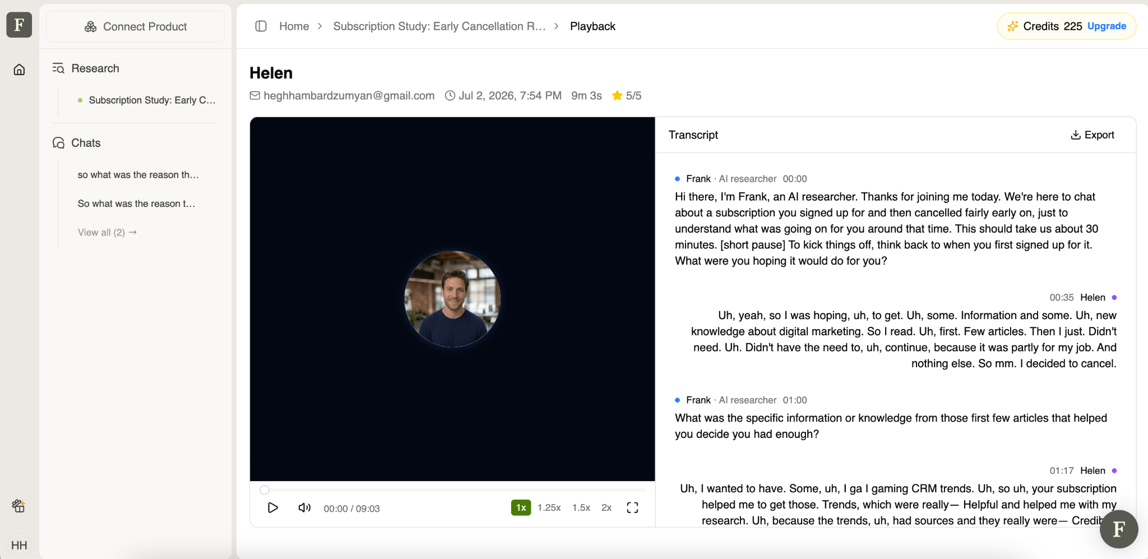Go to Home breadcrumb
The width and height of the screenshot is (1148, 559).
coord(294,26)
